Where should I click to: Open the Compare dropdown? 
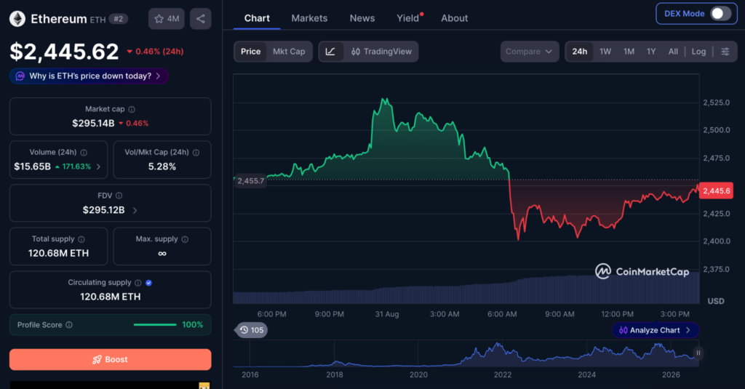530,52
